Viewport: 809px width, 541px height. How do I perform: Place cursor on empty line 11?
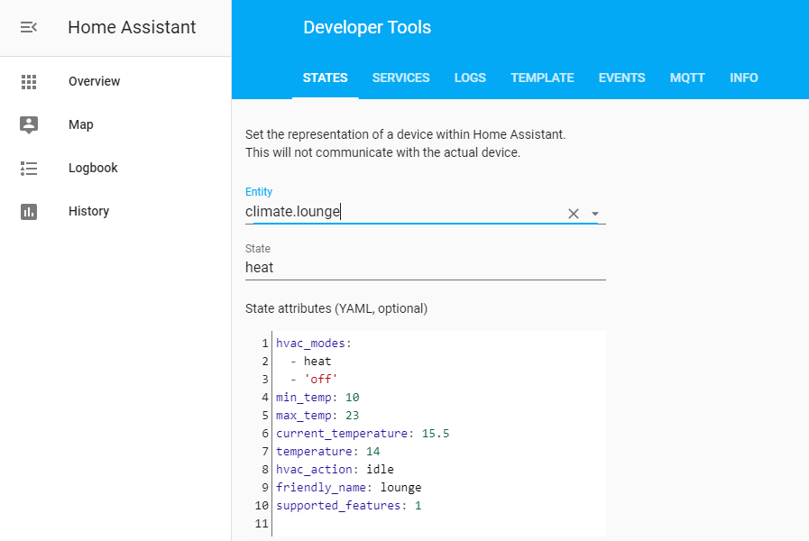tap(438, 524)
